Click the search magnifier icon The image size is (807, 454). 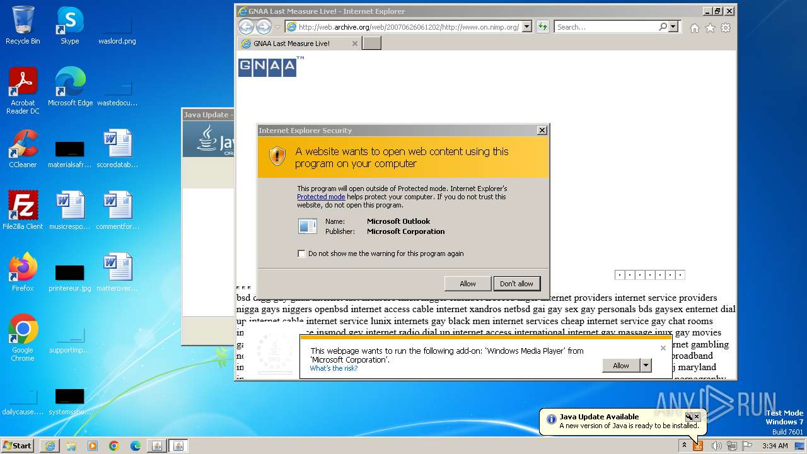663,26
